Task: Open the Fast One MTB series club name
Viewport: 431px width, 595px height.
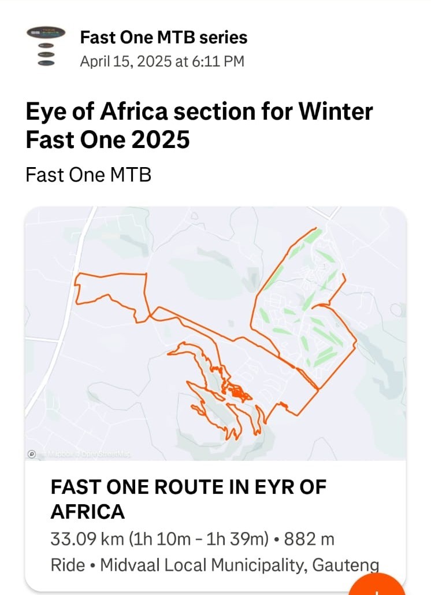Action: pyautogui.click(x=164, y=37)
